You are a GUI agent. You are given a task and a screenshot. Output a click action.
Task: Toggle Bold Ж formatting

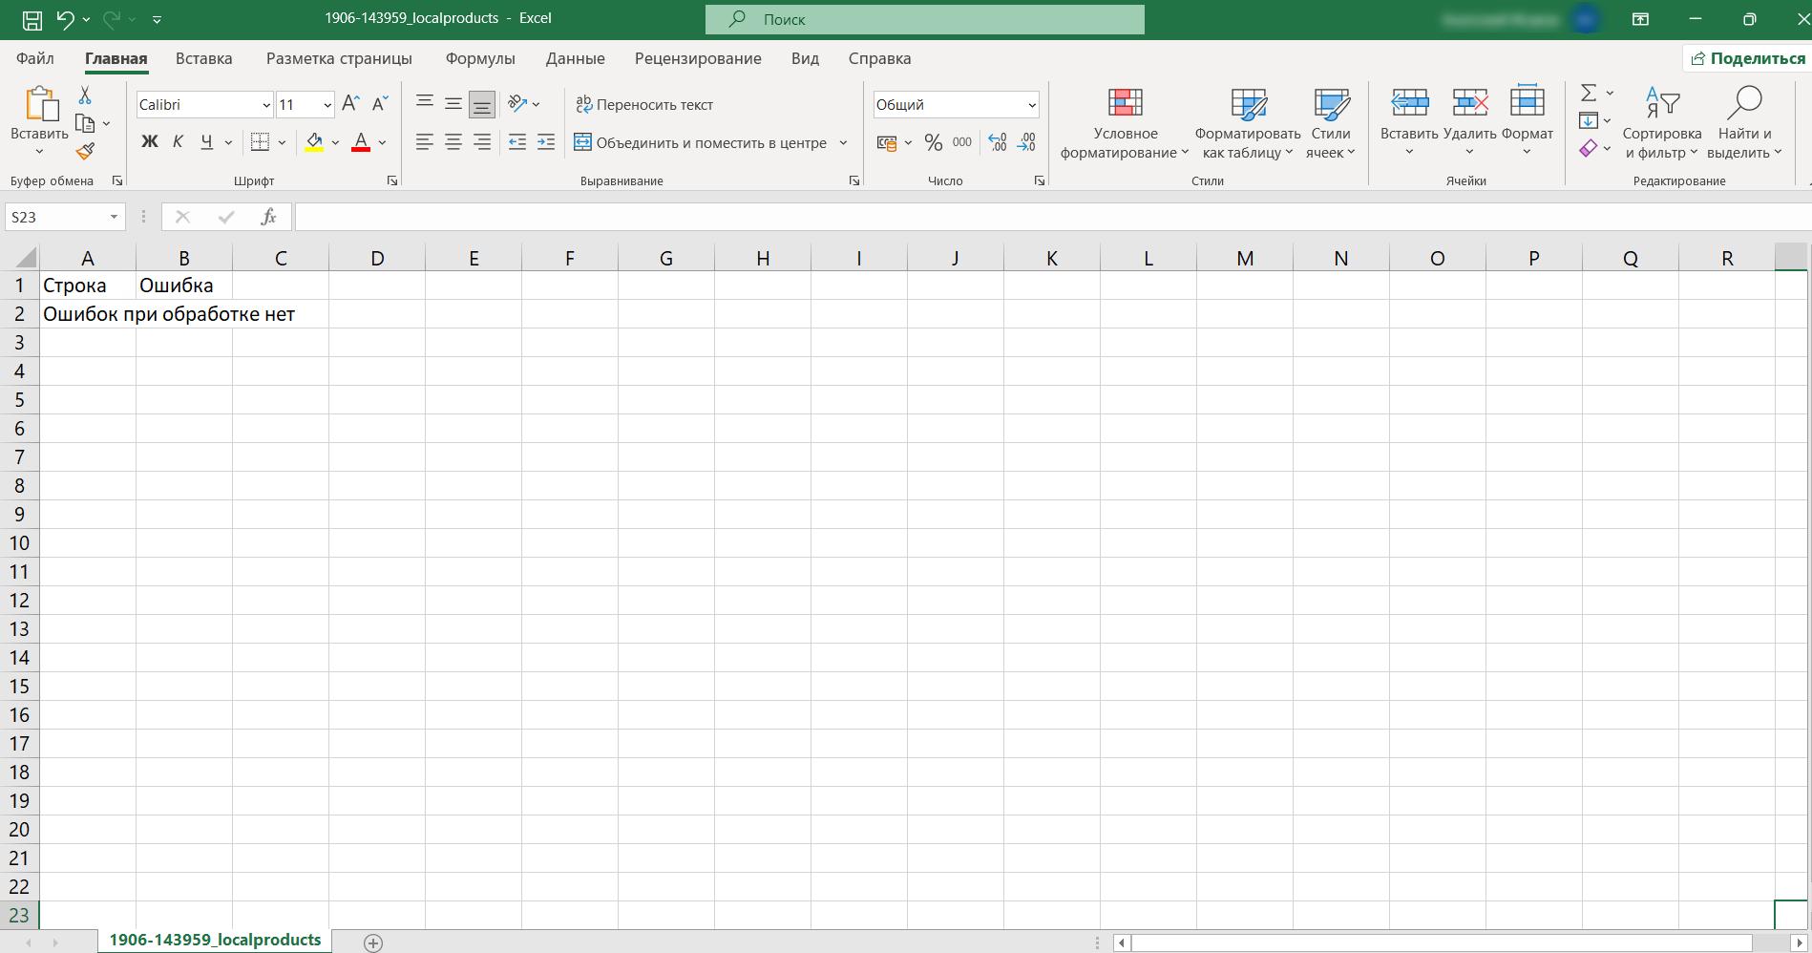point(150,142)
